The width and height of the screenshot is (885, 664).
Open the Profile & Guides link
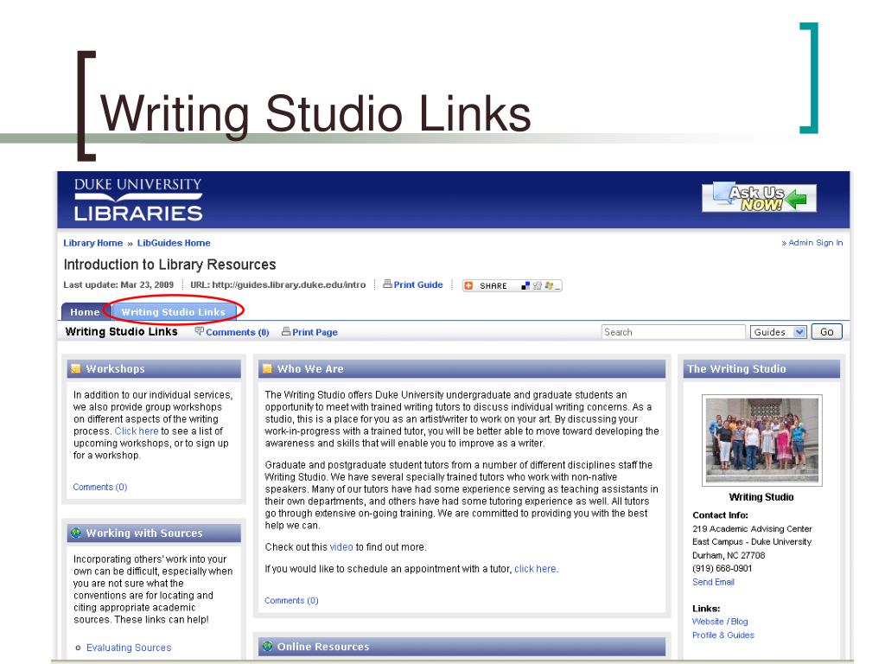point(723,635)
